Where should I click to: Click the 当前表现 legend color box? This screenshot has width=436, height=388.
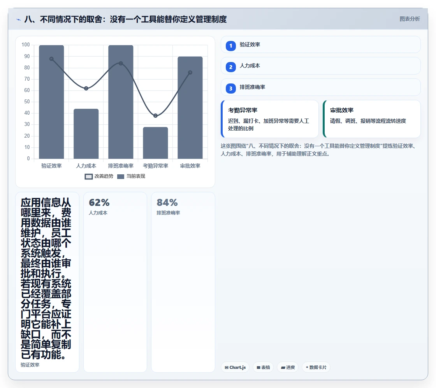121,177
